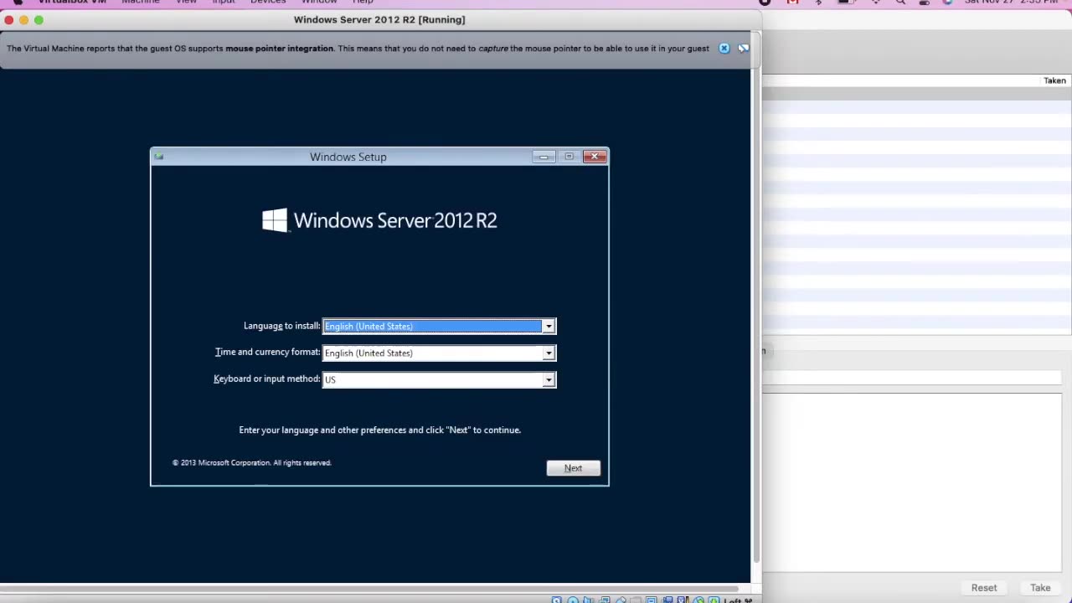Click Next in Windows Setup

click(x=573, y=468)
